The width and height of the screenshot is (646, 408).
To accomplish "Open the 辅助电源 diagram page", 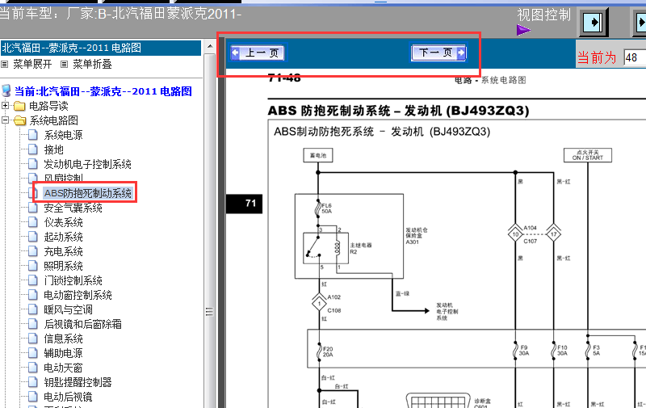I will click(64, 353).
